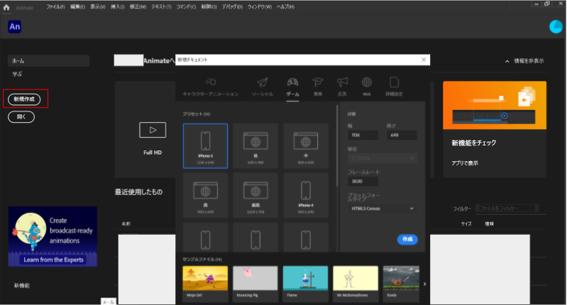Open the Ninja Girl sample file
The image size is (567, 305).
click(x=205, y=283)
